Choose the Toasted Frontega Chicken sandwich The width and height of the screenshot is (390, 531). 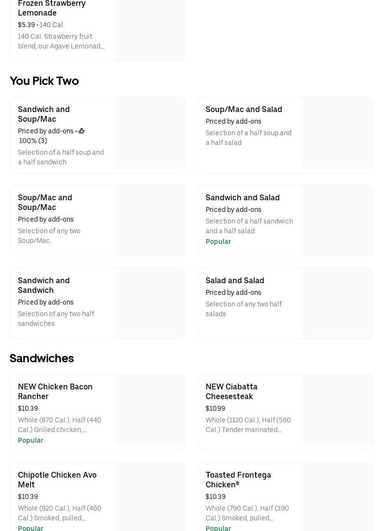point(238,480)
